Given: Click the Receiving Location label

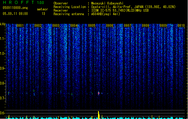Looking at the screenshot, I should [x=70, y=7].
